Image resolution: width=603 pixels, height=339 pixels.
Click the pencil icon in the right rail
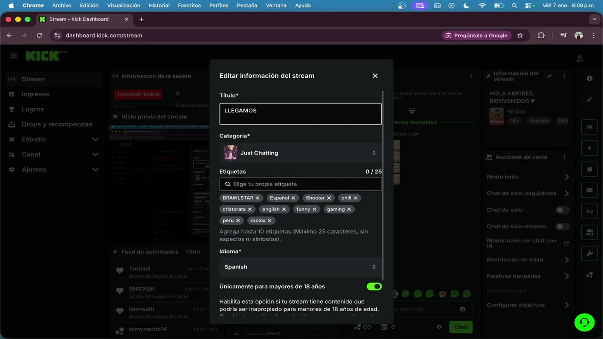589,99
